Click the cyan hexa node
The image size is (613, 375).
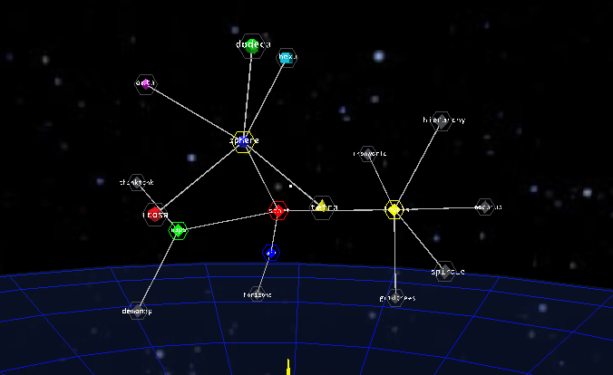(x=287, y=57)
